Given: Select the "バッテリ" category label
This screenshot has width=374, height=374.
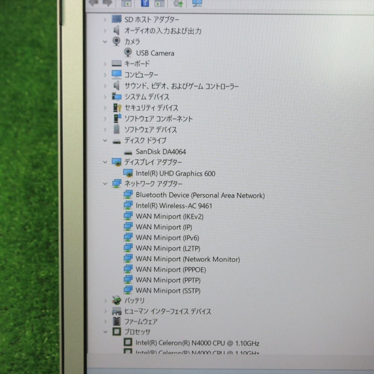Looking at the screenshot, I should [135, 301].
